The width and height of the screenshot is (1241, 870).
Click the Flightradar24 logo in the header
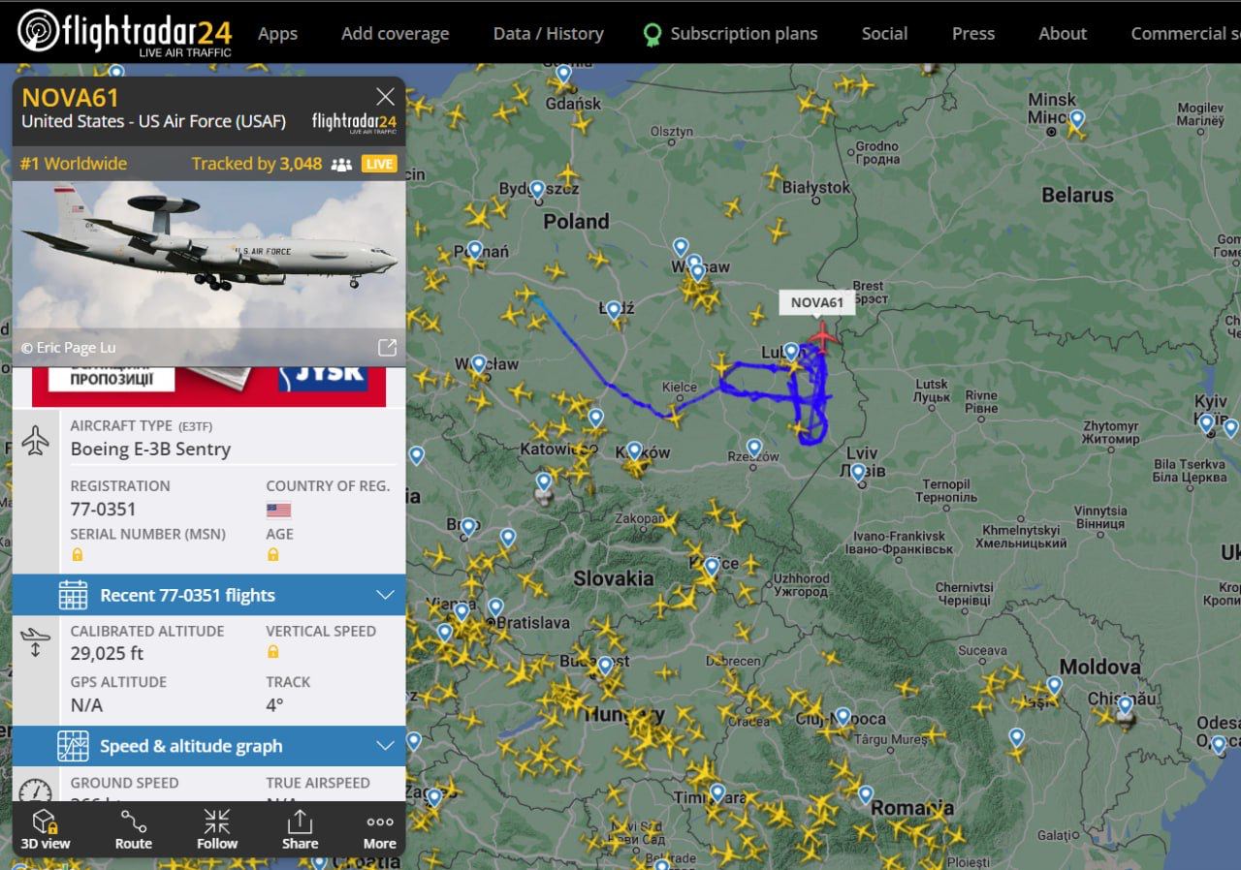[x=125, y=32]
